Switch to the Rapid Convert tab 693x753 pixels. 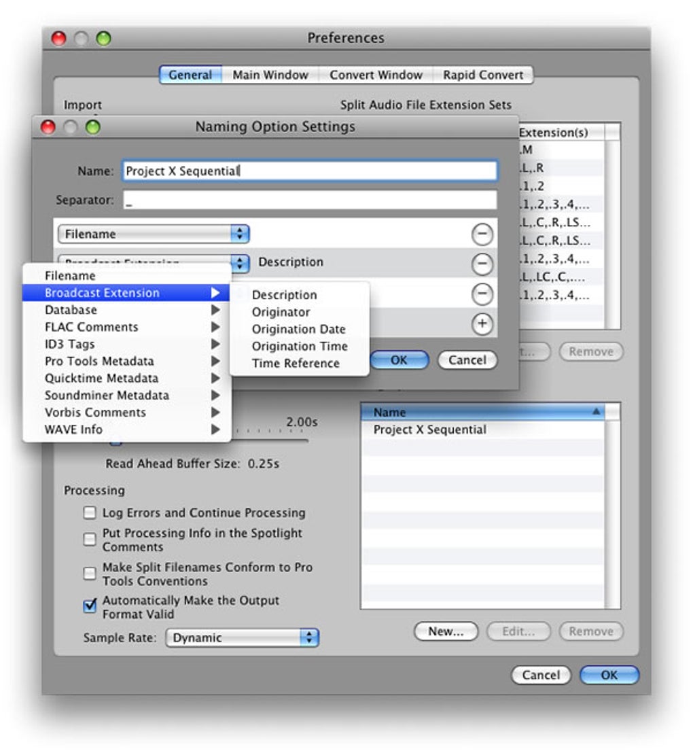(x=484, y=75)
